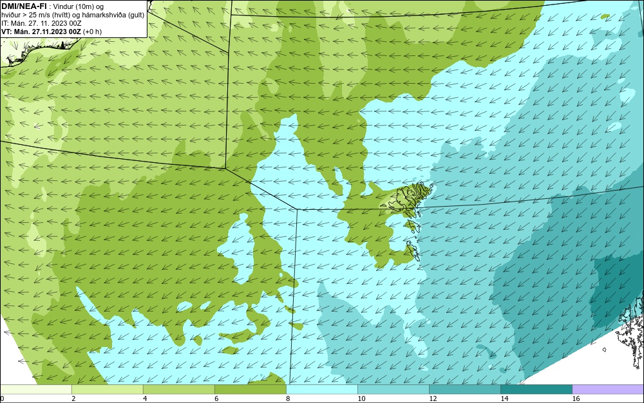
Task: Click the 'IT: Mán. 27. 11. 2023 00Z' line
Action: [x=41, y=23]
